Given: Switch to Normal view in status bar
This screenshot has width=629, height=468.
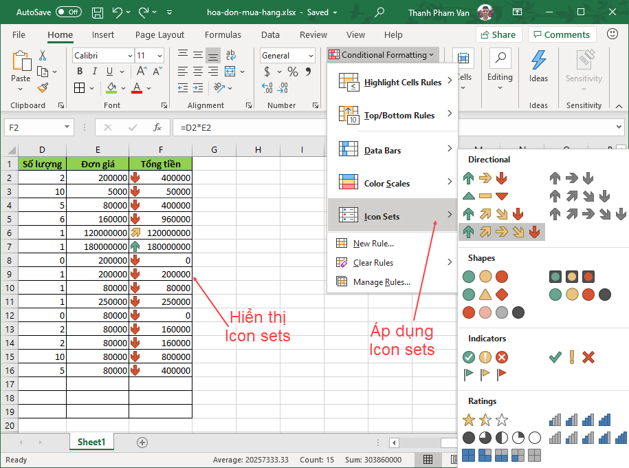Looking at the screenshot, I should pyautogui.click(x=428, y=460).
